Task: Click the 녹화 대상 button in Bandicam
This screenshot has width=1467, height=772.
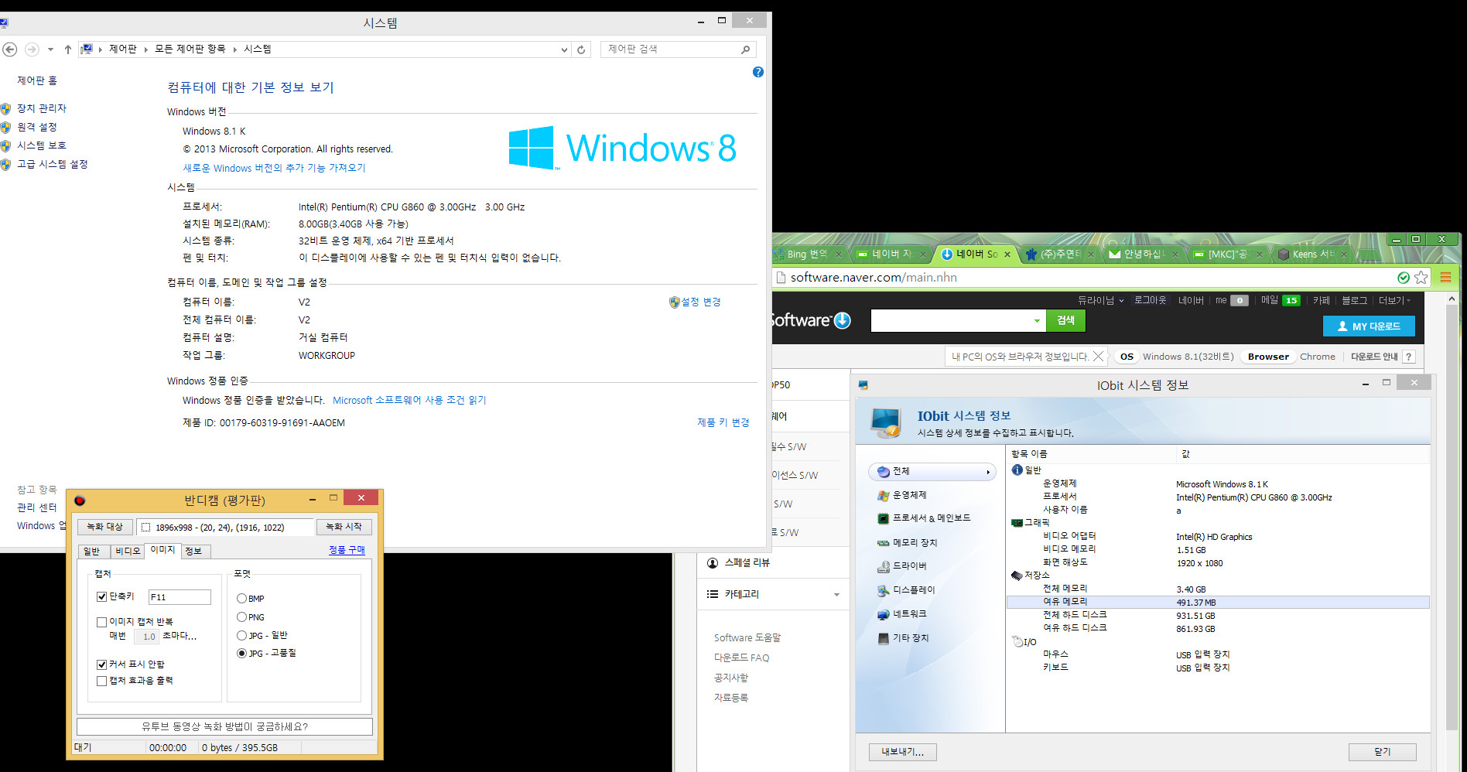Action: click(x=104, y=527)
